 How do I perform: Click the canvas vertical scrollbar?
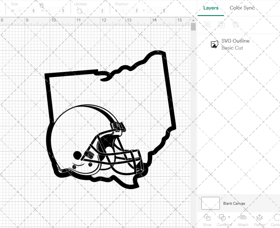point(193,27)
